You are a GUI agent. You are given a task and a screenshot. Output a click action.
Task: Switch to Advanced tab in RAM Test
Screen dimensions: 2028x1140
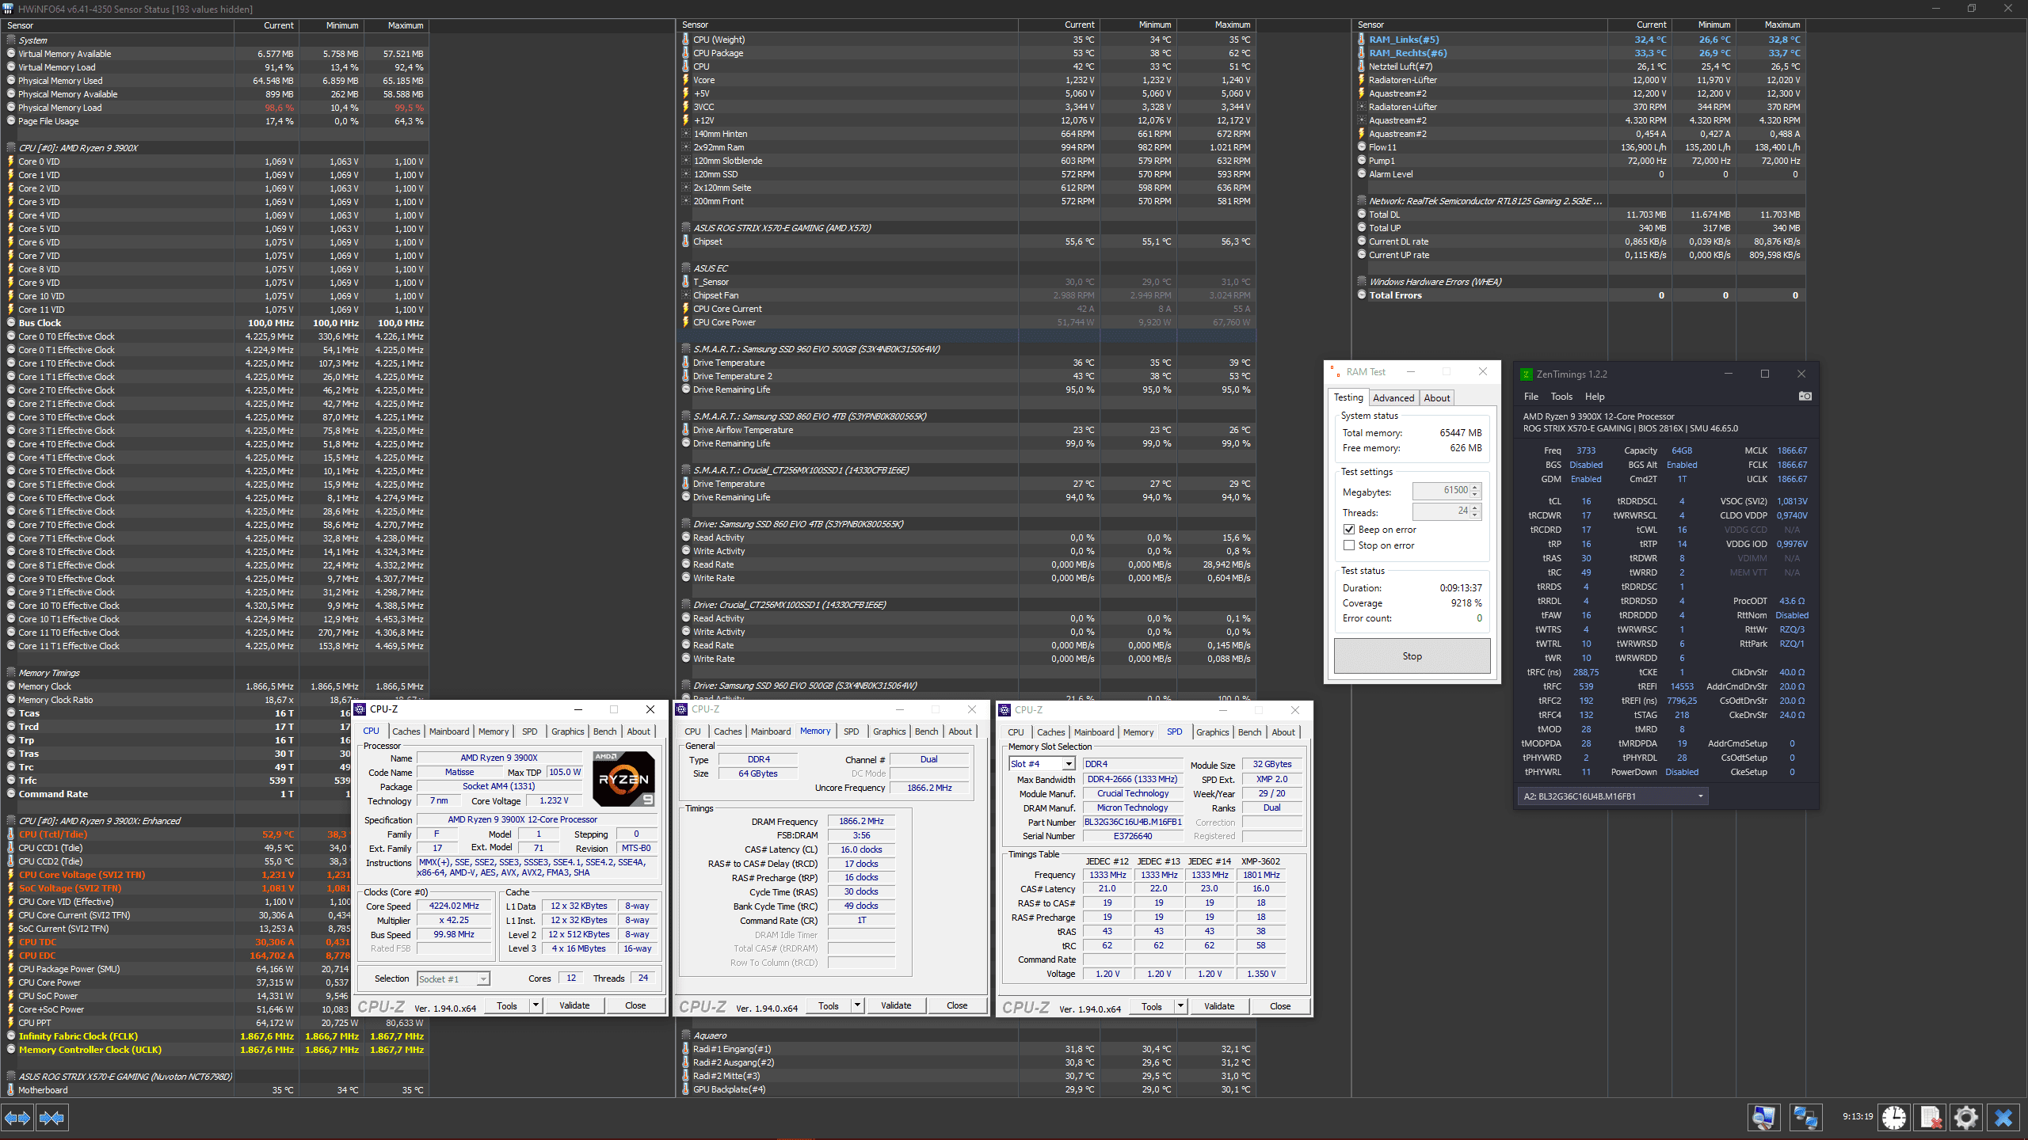click(x=1393, y=398)
